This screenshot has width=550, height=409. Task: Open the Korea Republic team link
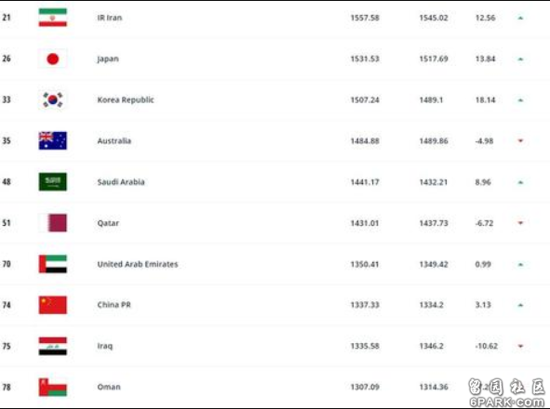click(x=126, y=99)
